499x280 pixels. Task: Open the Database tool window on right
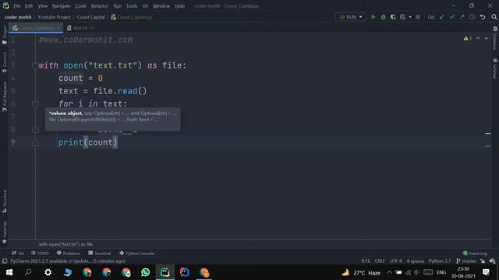pos(495,38)
